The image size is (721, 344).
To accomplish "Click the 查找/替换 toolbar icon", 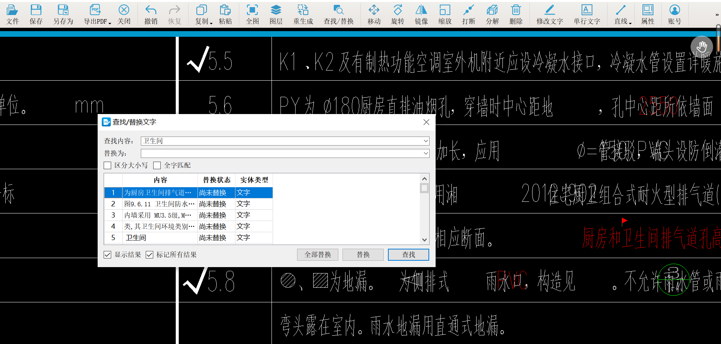I will click(339, 15).
